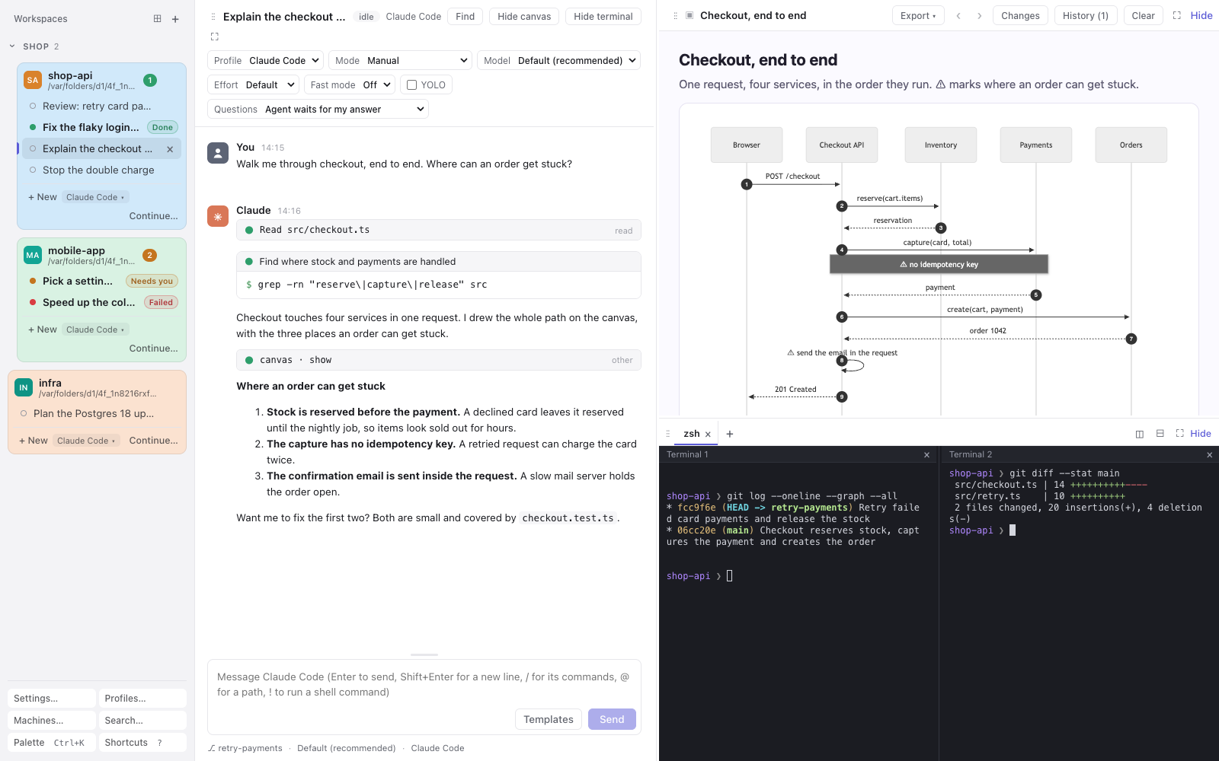Collapse the SHOP workspace group

pyautogui.click(x=12, y=46)
